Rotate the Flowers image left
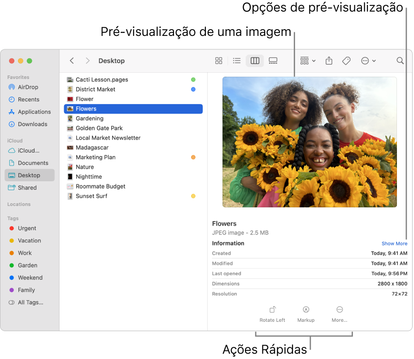414x359 pixels. click(x=272, y=313)
